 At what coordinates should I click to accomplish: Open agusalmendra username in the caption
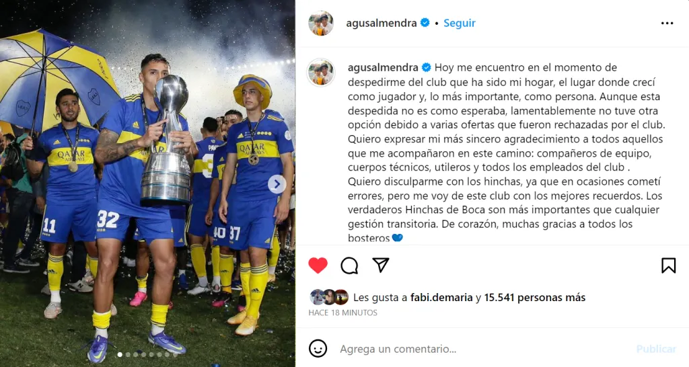383,68
